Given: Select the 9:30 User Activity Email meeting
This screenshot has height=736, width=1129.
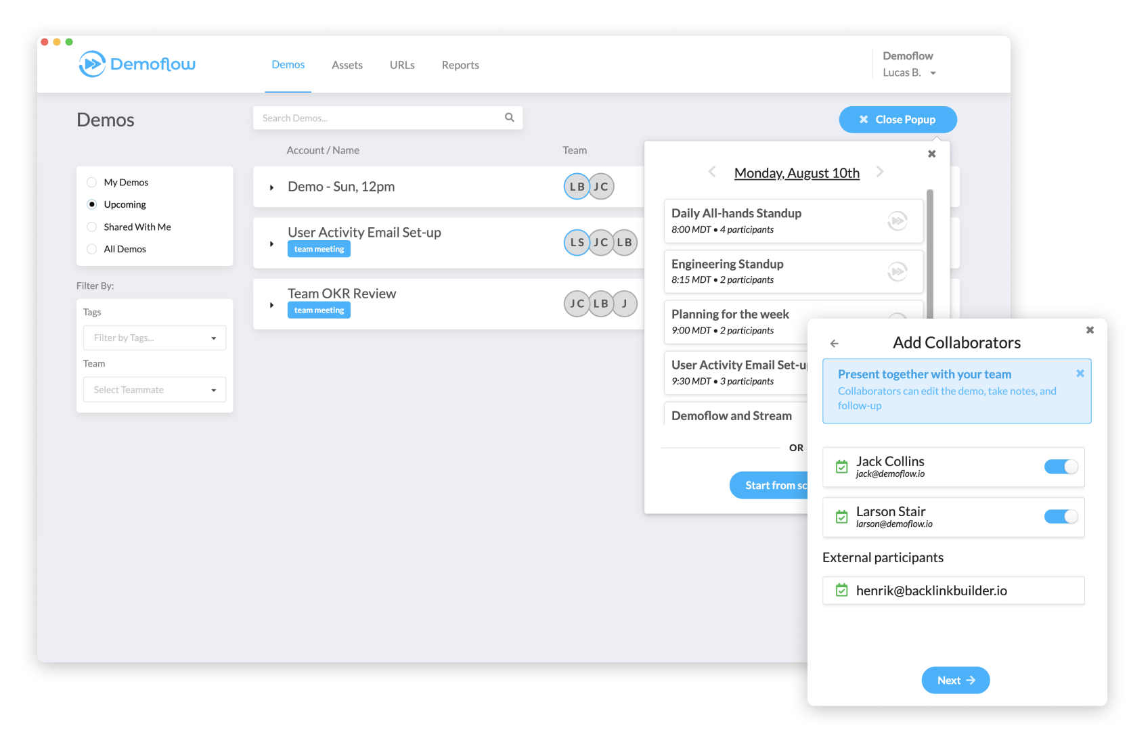Looking at the screenshot, I should 736,373.
